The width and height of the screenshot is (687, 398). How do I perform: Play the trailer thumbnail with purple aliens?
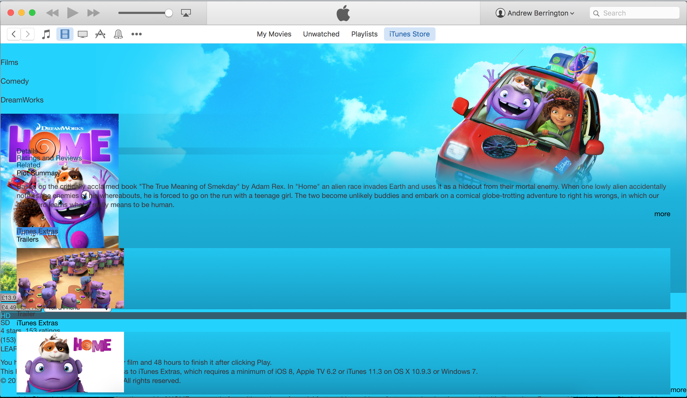pos(70,278)
